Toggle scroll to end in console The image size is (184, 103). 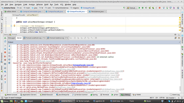pos(9,56)
